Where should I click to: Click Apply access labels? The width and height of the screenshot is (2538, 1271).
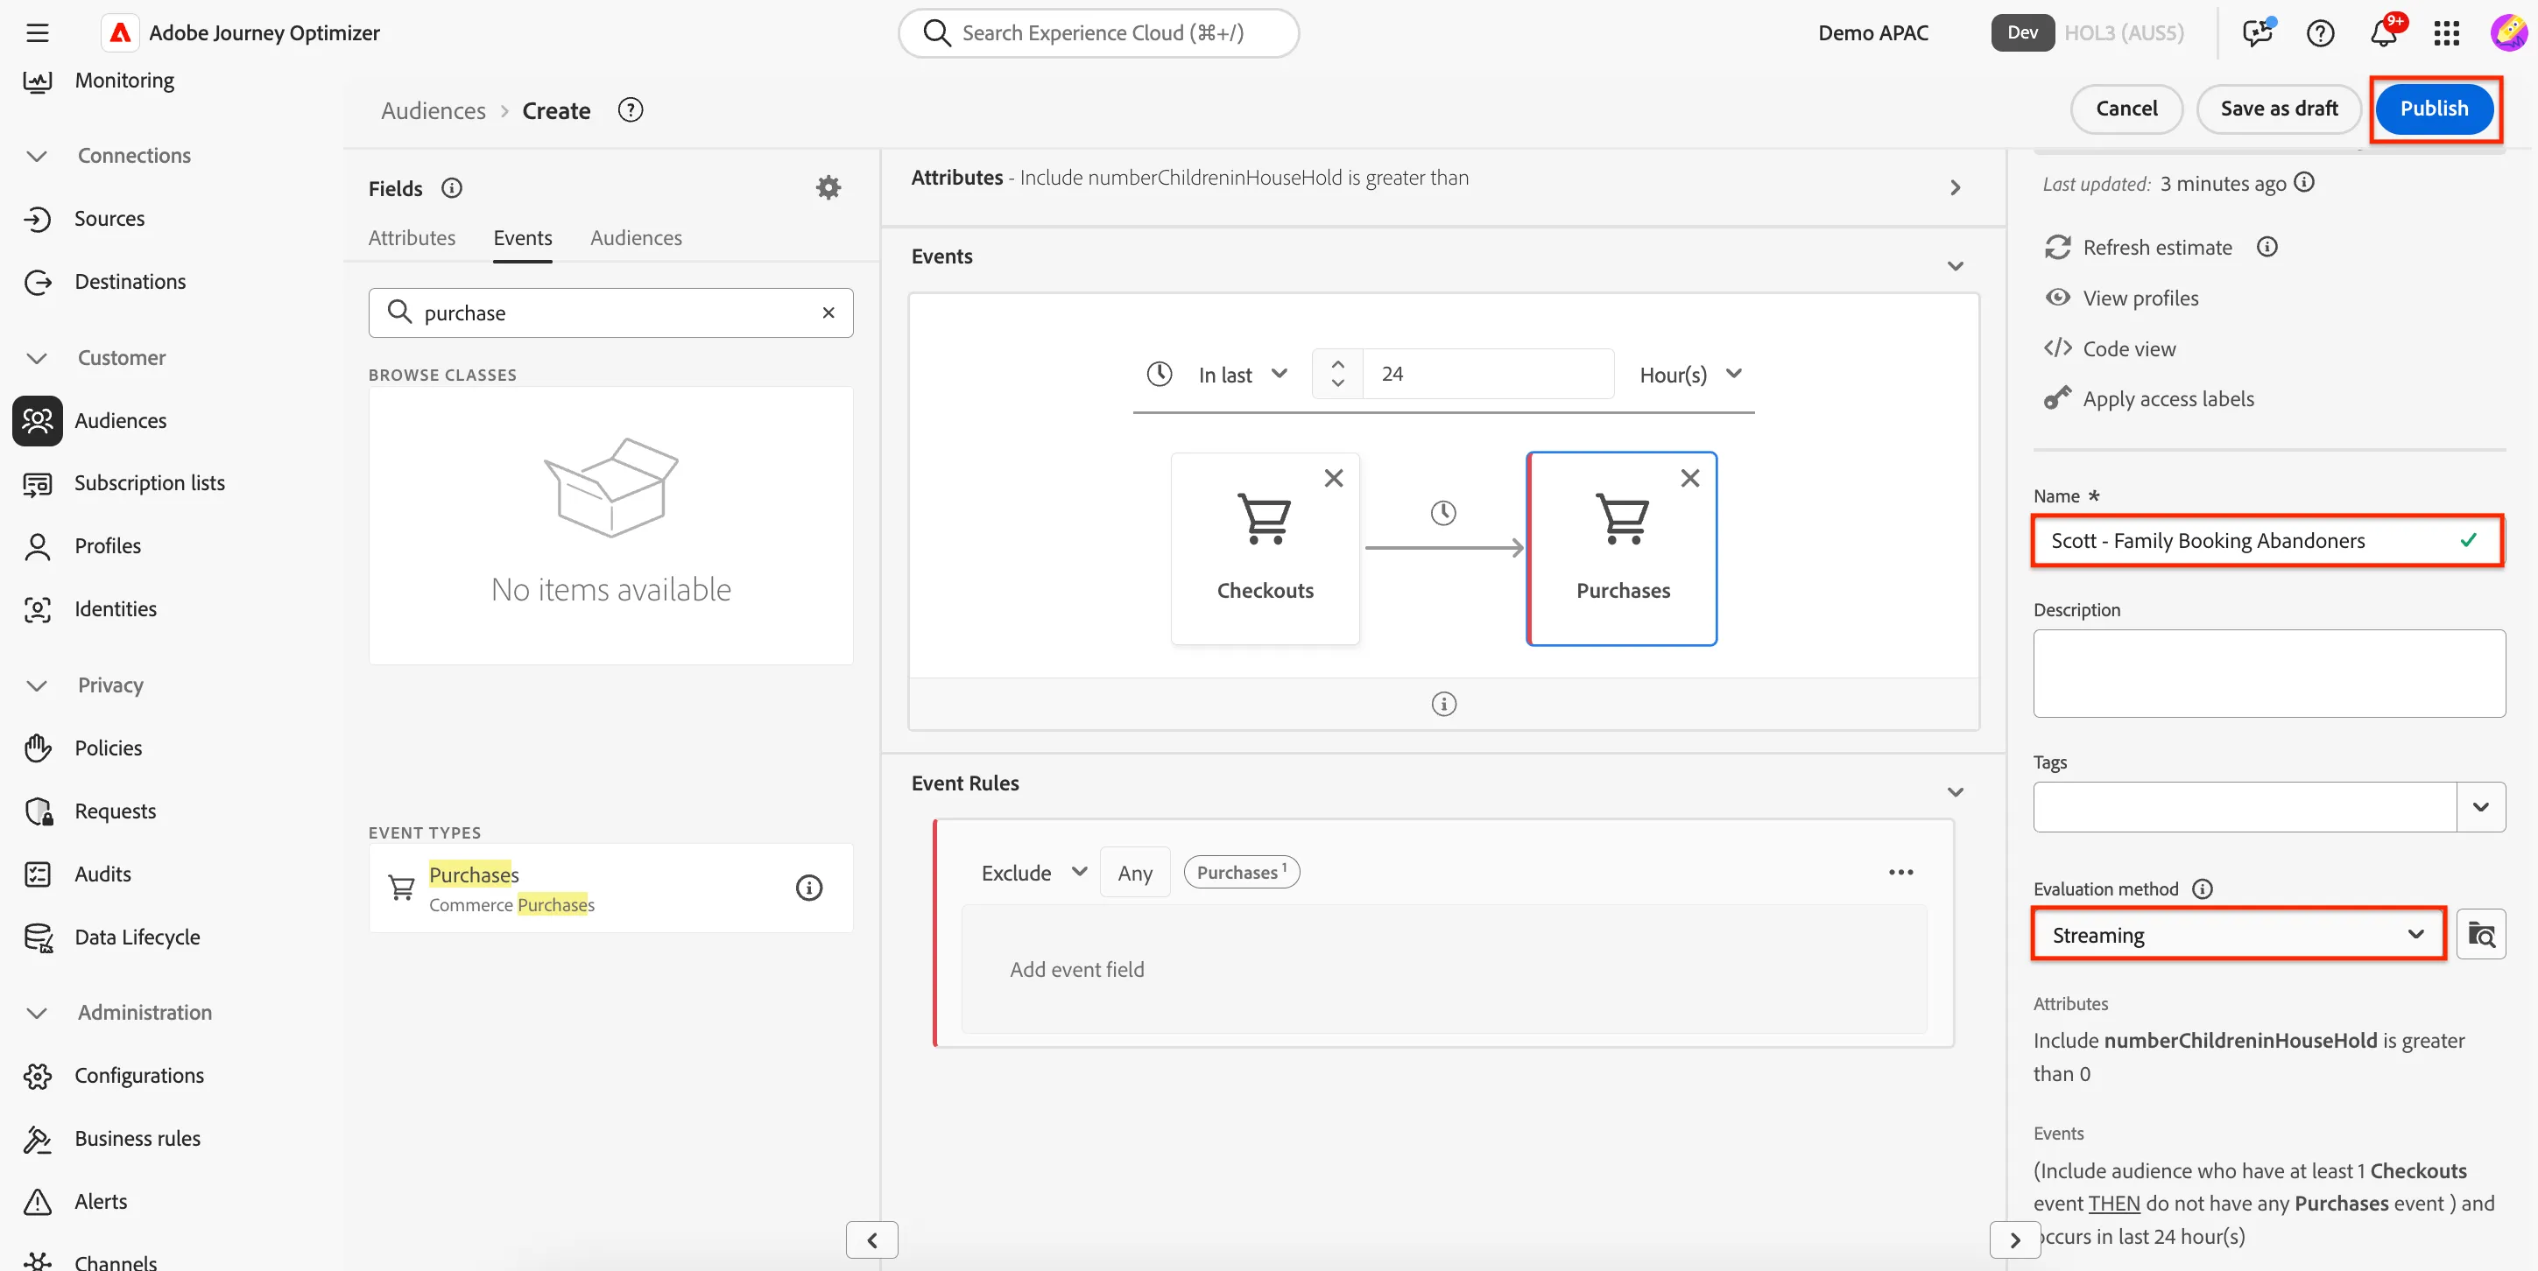(2149, 397)
